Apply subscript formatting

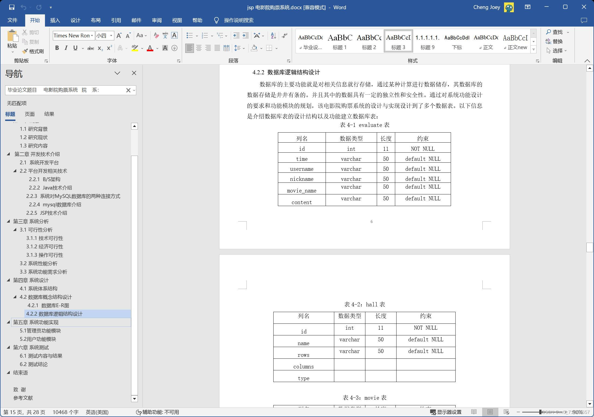tap(100, 48)
